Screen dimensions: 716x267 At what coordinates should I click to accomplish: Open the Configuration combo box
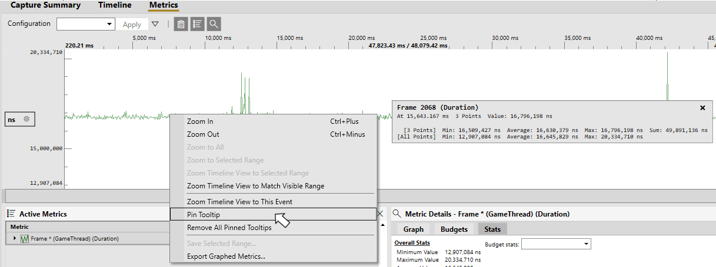point(86,24)
